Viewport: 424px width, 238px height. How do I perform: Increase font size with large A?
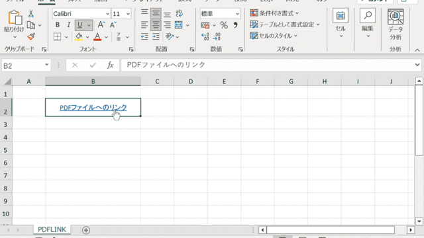tap(101, 25)
